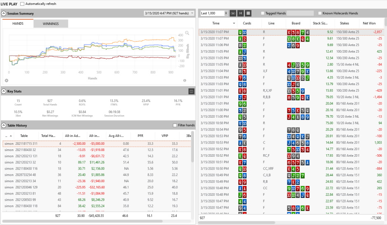Viewport: 387px width, 225px height.
Task: Click the Table History first column sort arrow
Action: [x=11, y=136]
